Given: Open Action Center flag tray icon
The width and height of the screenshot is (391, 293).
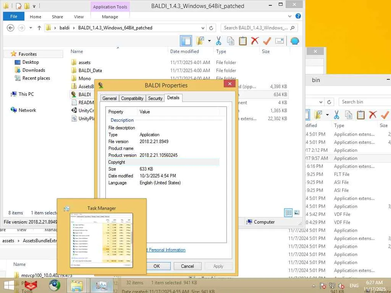Looking at the screenshot, I should coord(323,286).
